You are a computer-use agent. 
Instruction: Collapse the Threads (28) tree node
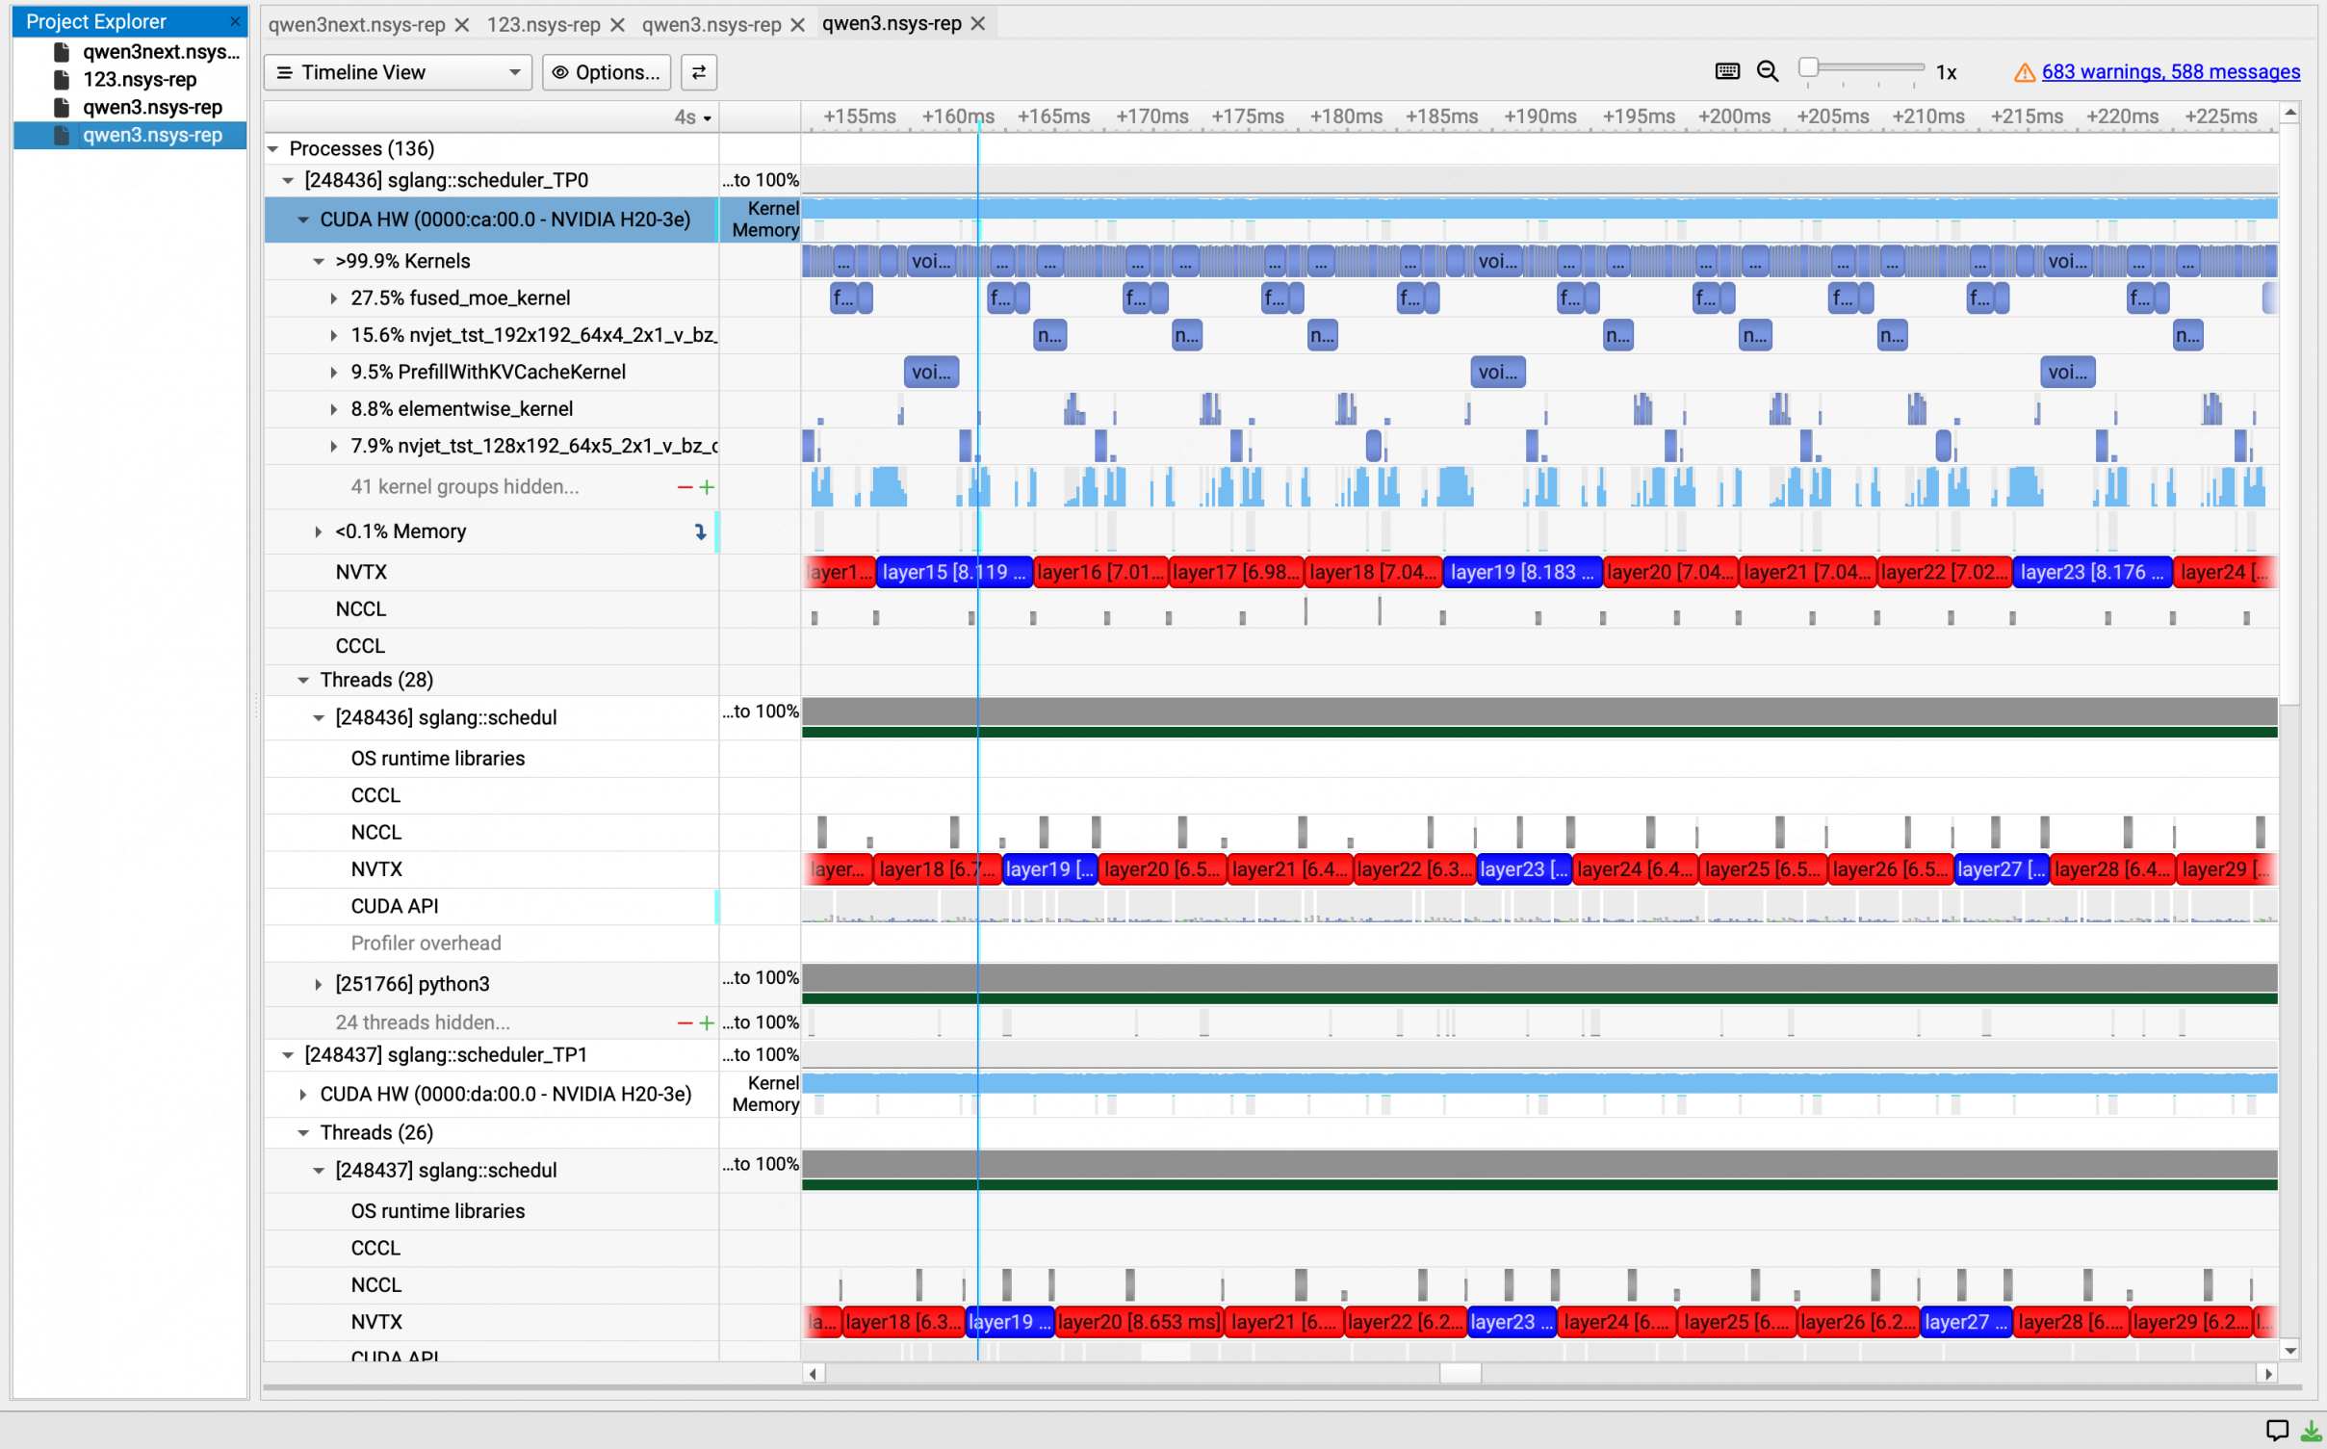(303, 680)
